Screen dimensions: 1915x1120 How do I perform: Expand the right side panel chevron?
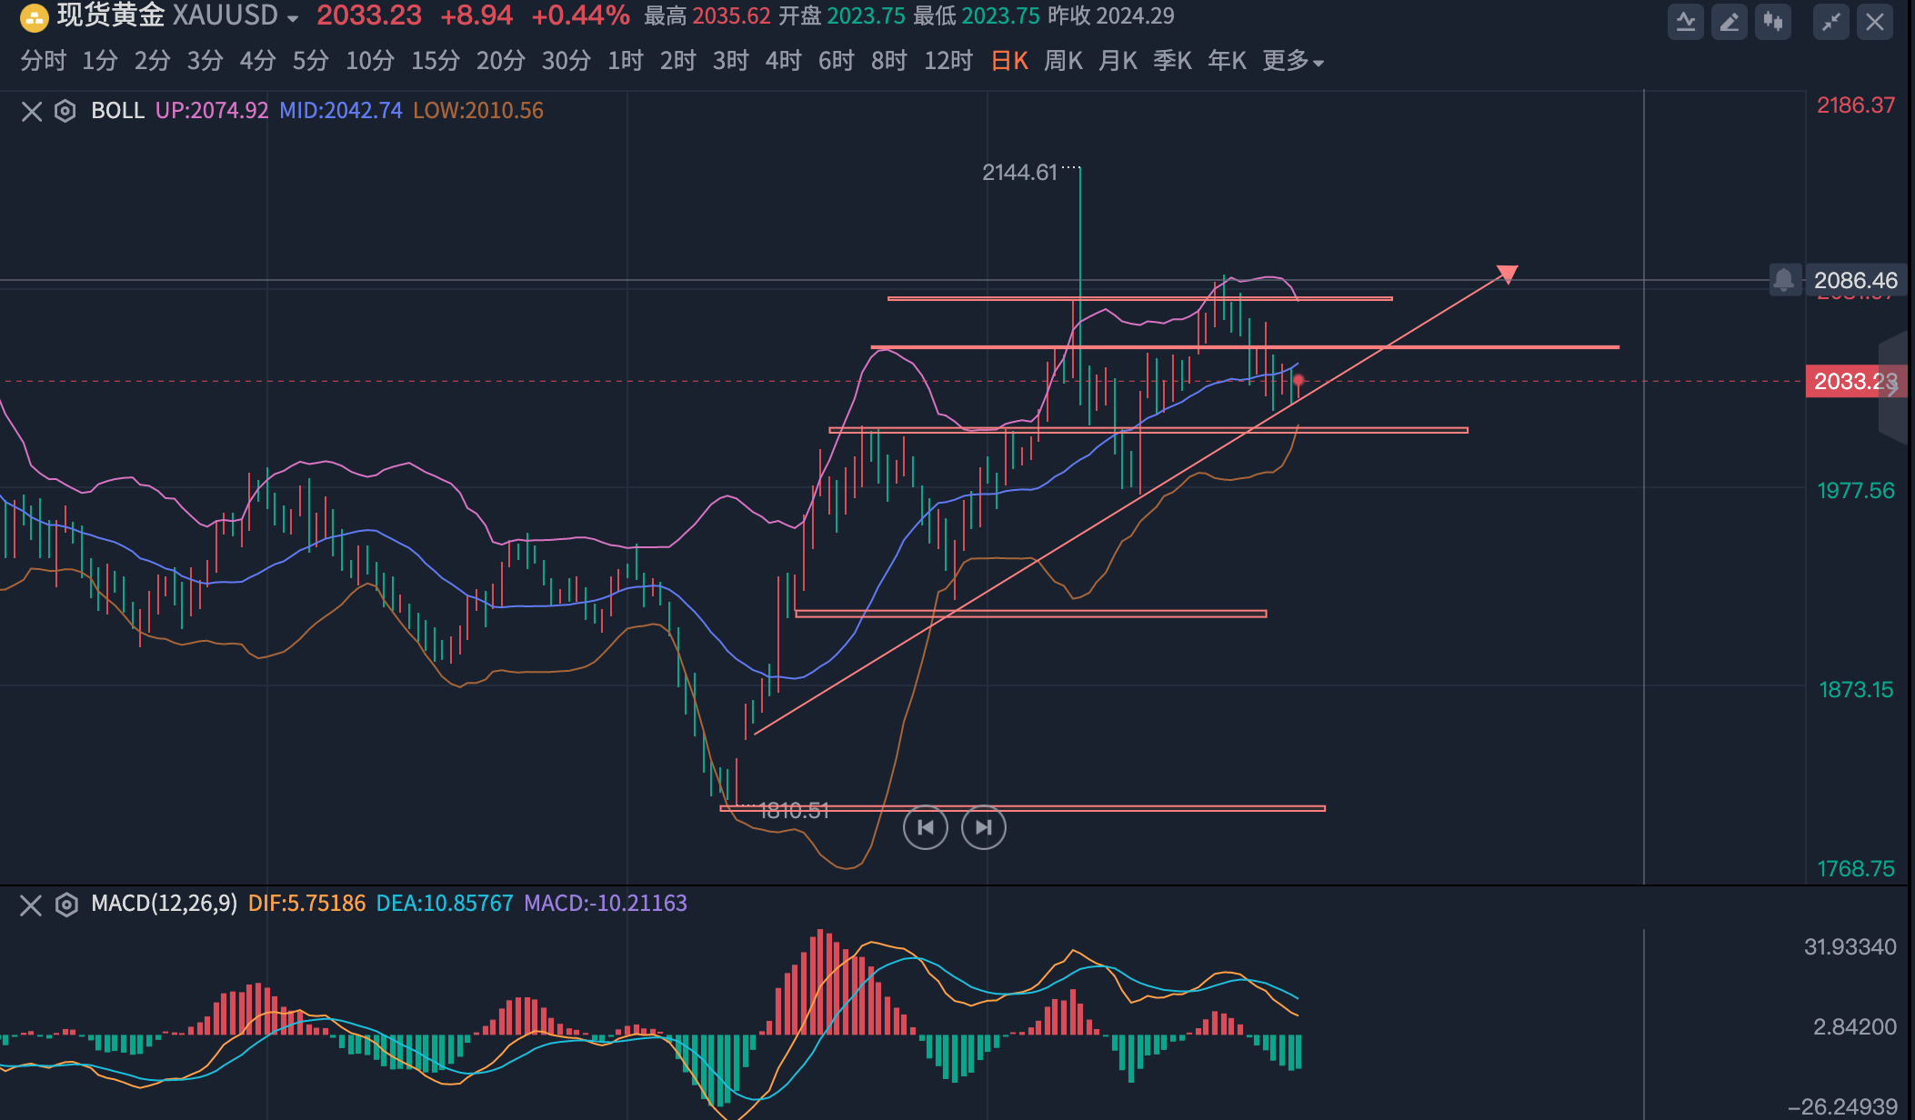(1892, 388)
